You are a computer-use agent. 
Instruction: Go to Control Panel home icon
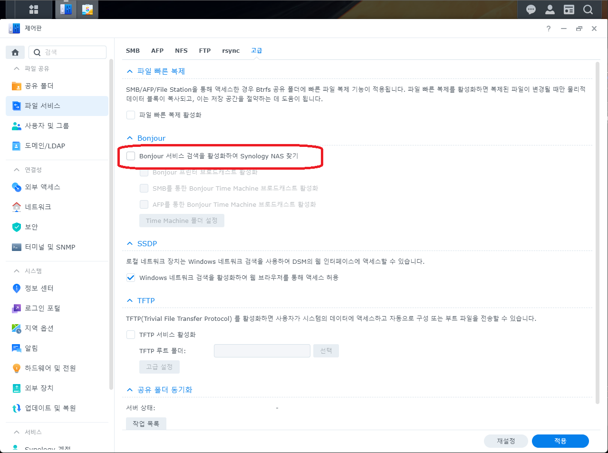point(15,52)
